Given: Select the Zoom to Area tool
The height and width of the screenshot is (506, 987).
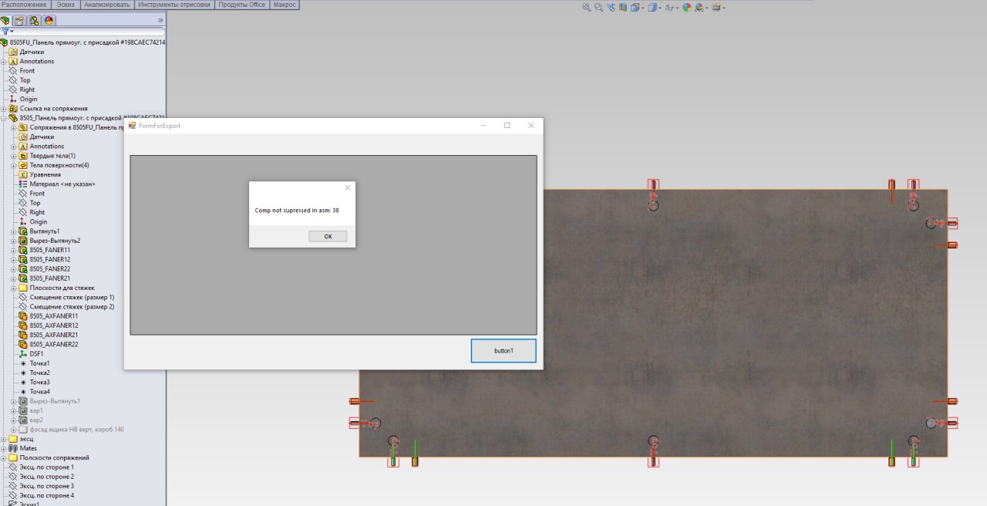Looking at the screenshot, I should (x=598, y=7).
